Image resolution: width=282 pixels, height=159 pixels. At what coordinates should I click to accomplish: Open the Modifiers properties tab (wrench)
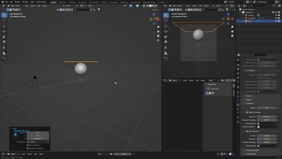[x=238, y=96]
